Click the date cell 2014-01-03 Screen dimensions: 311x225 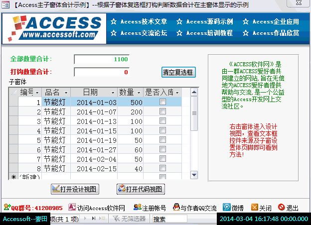94,102
